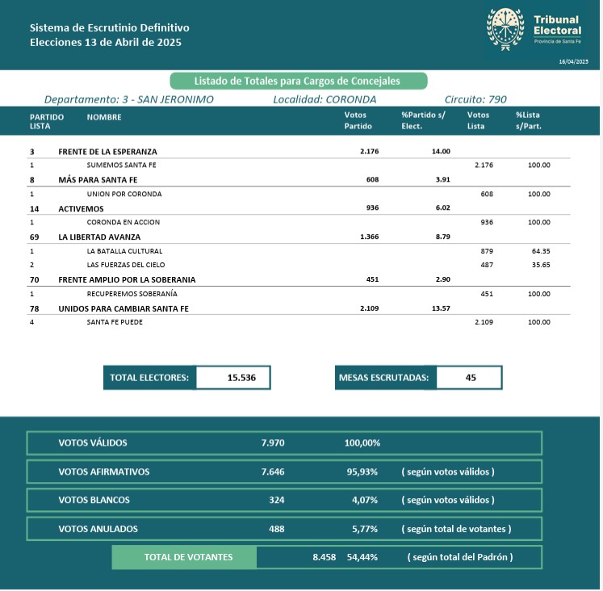The width and height of the screenshot is (603, 591).
Task: Click the 'Listado de Totales para Cargos de Concejales' banner
Action: [x=299, y=81]
